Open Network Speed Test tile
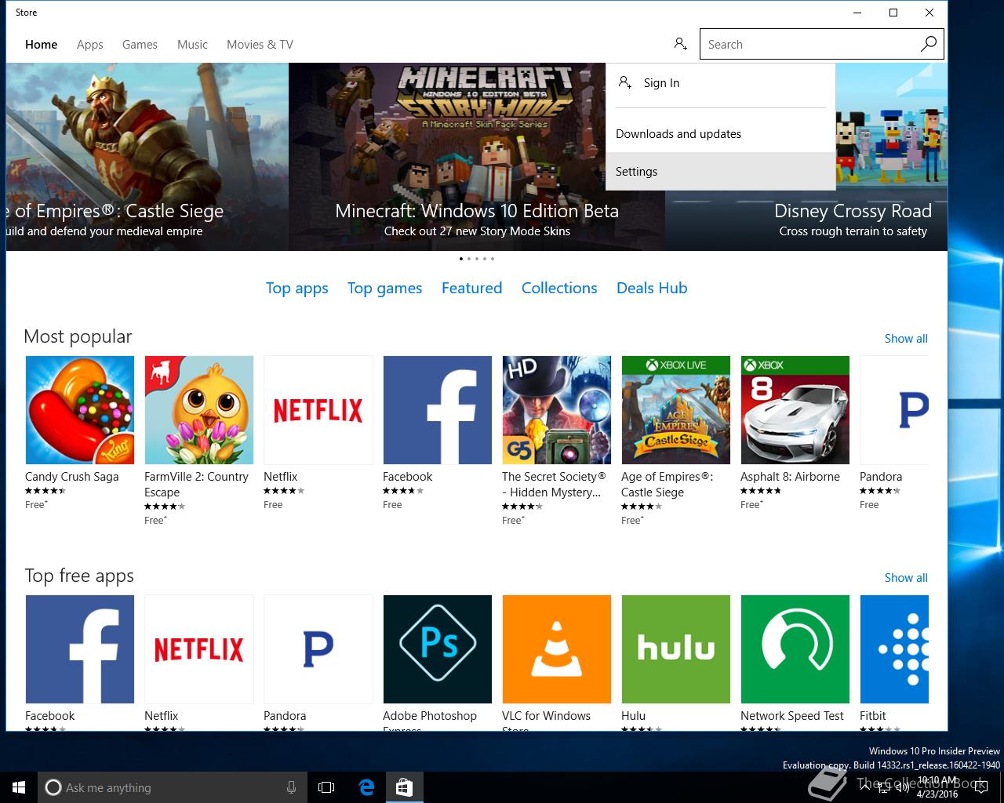This screenshot has height=803, width=1004. [795, 649]
